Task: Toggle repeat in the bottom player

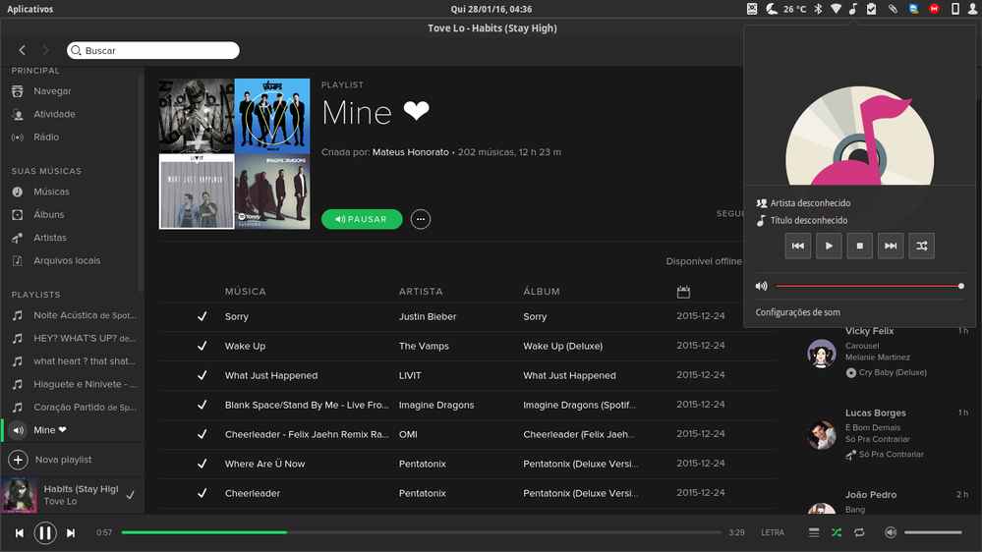Action: click(859, 532)
